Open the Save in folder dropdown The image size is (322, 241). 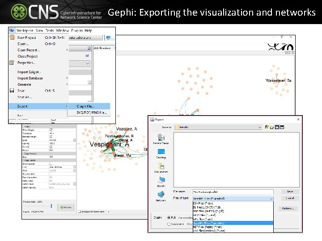pyautogui.click(x=218, y=127)
